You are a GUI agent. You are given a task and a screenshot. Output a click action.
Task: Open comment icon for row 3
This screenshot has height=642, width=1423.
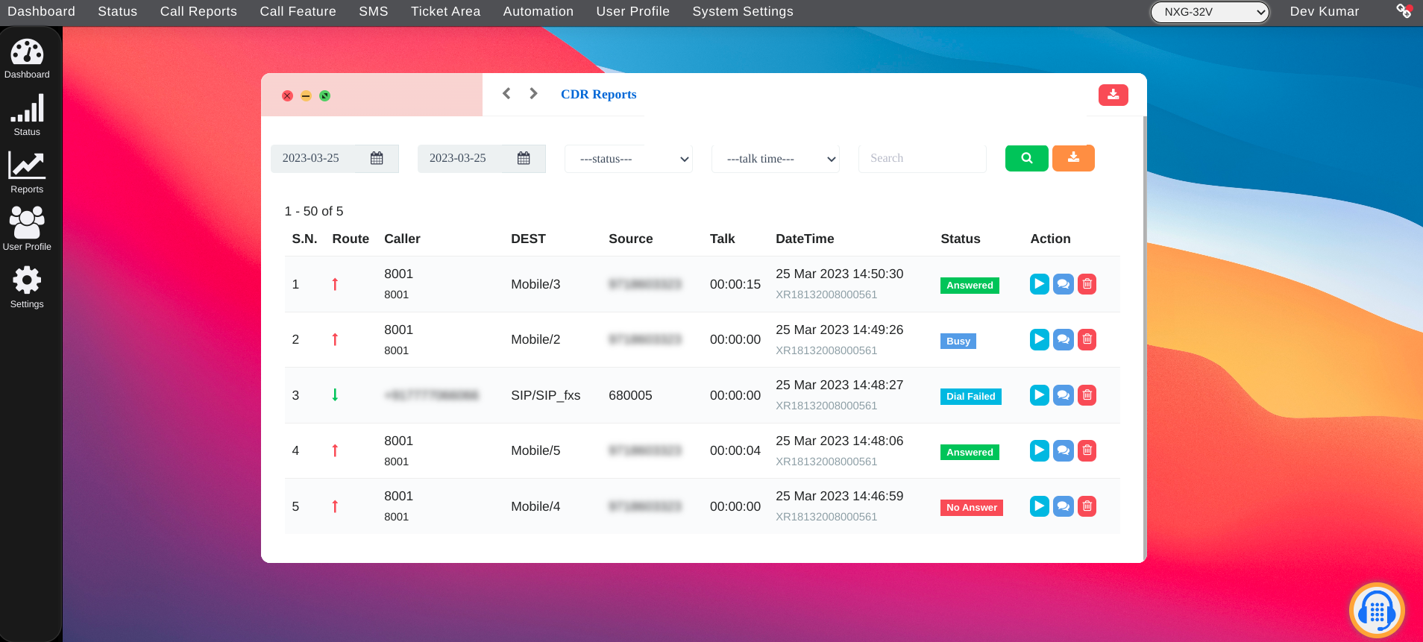1063,395
